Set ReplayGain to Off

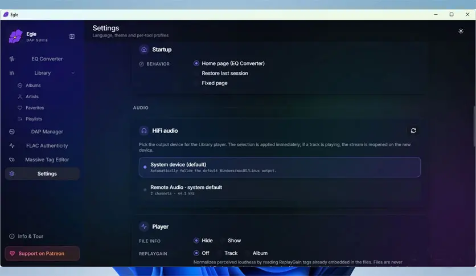[201, 253]
